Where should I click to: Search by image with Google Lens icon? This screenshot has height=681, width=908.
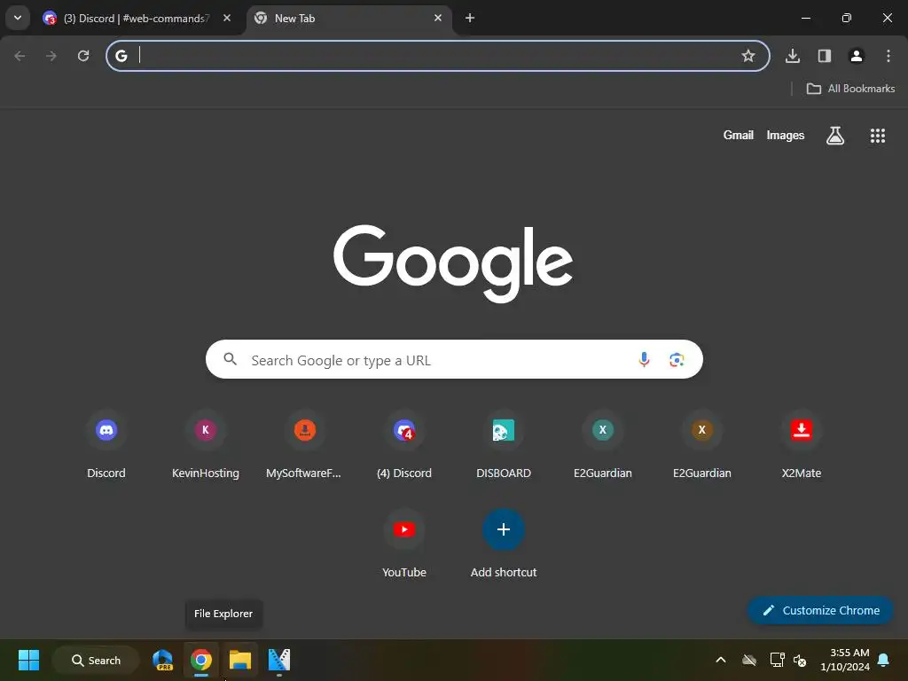(x=677, y=360)
